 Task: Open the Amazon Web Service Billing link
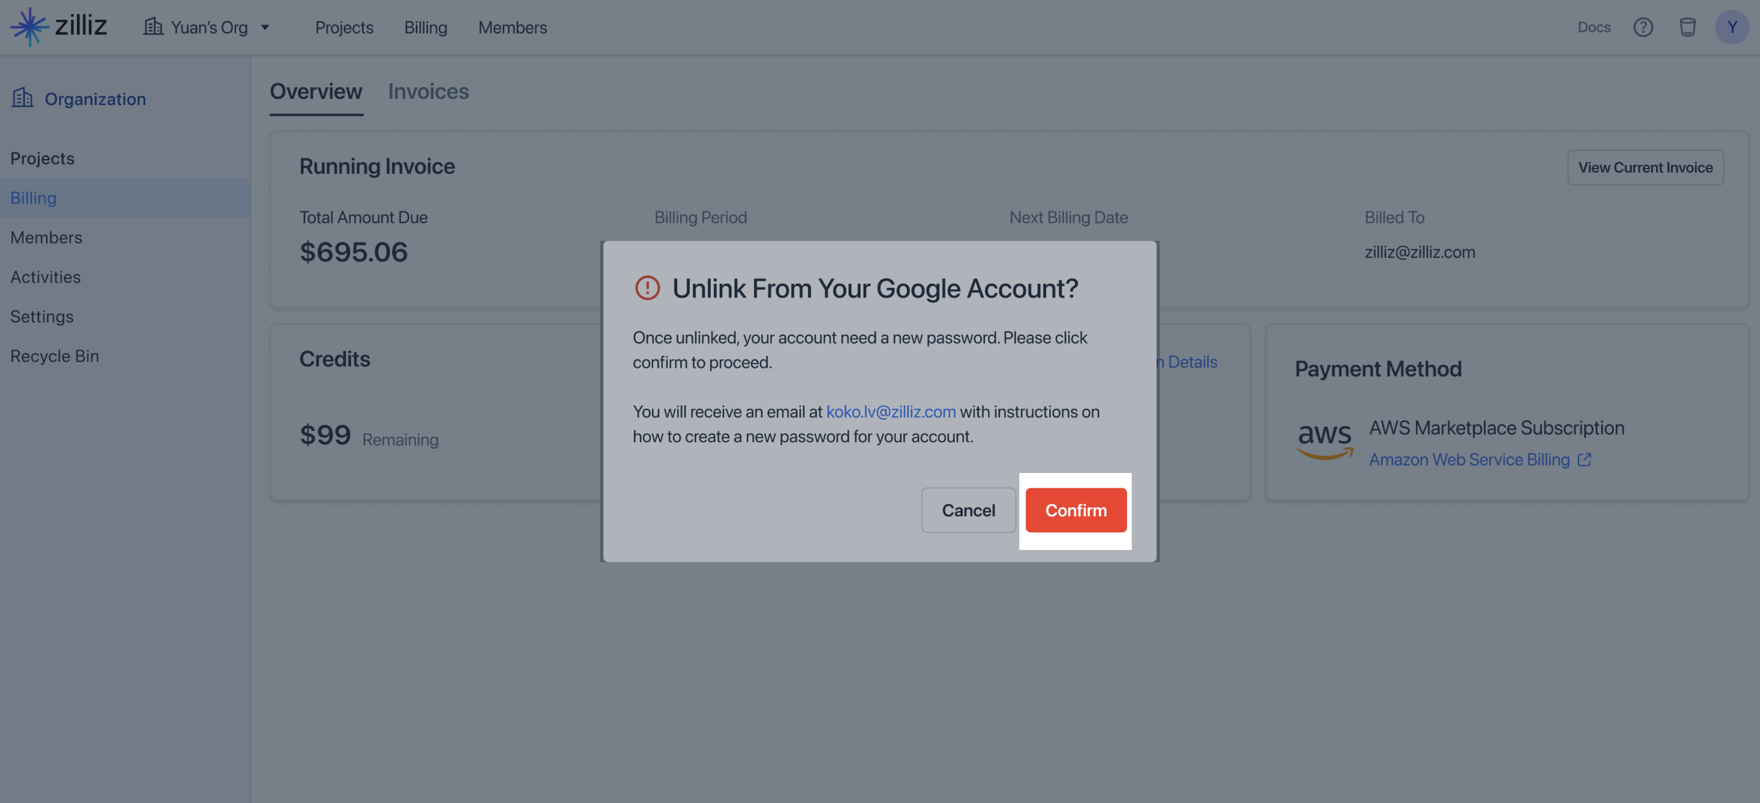pos(1469,460)
